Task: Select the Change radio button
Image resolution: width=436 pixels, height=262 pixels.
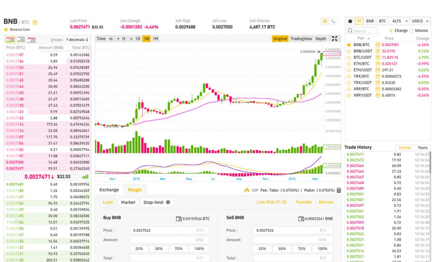Action: tap(391, 31)
